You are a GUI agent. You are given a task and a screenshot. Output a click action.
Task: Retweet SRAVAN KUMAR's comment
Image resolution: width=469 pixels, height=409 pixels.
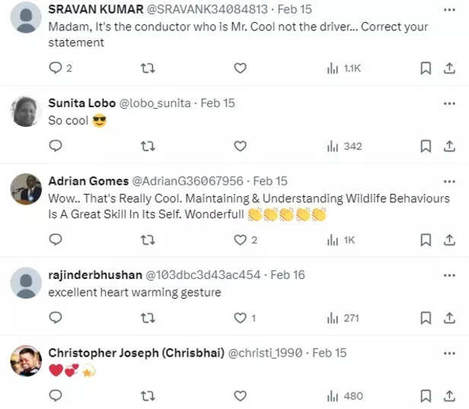point(148,68)
